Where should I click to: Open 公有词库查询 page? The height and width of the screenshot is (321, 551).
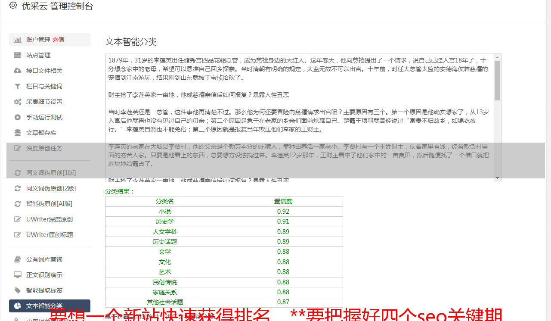pyautogui.click(x=50, y=259)
